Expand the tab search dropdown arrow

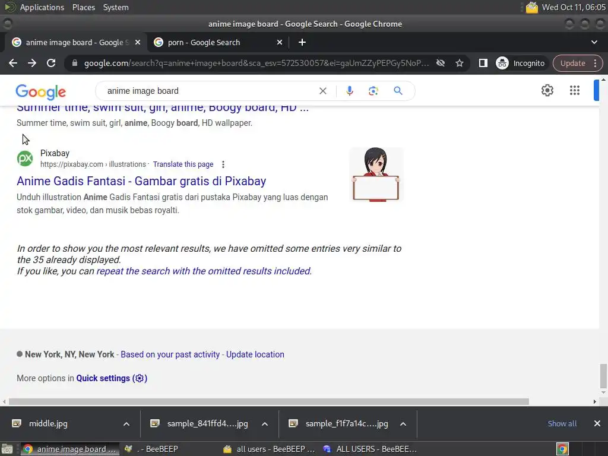point(594,42)
